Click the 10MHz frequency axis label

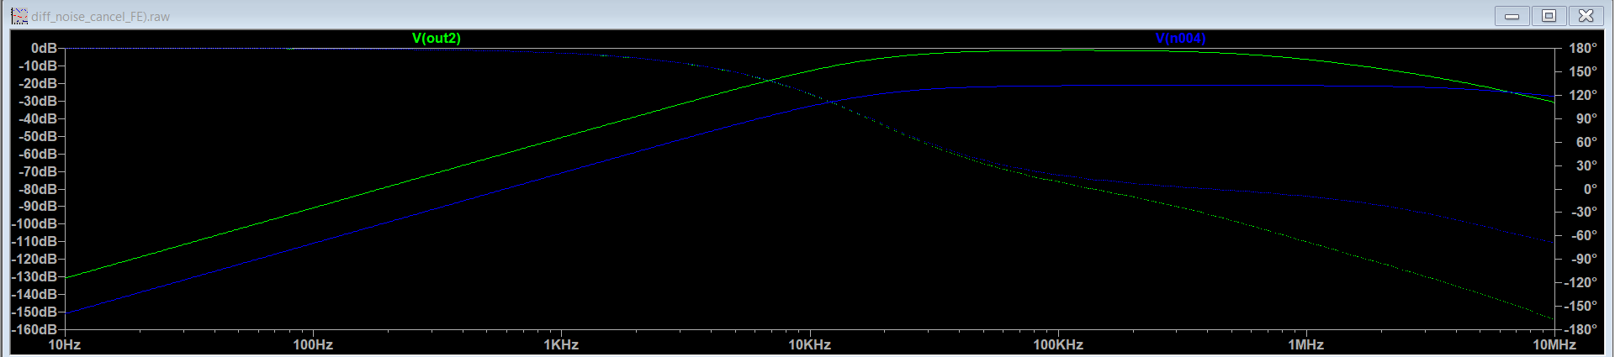click(1554, 344)
